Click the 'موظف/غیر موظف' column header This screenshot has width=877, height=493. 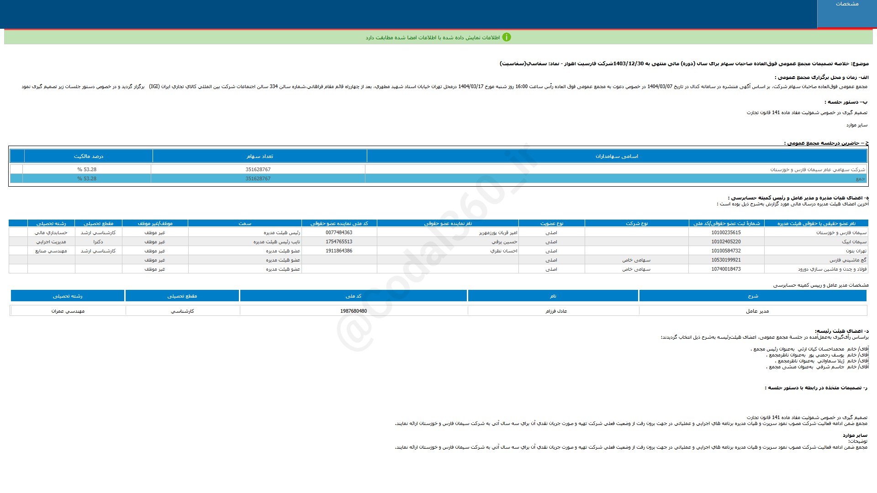155,223
